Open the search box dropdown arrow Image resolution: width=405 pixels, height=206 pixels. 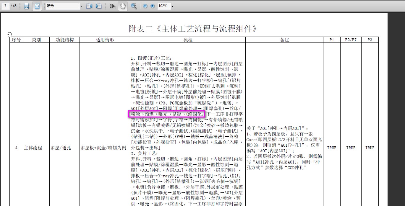[x=82, y=6]
